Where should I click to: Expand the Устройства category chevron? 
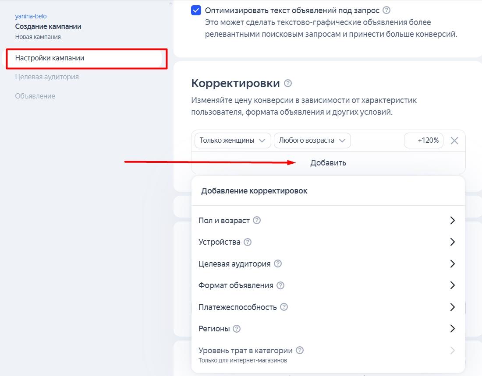453,242
